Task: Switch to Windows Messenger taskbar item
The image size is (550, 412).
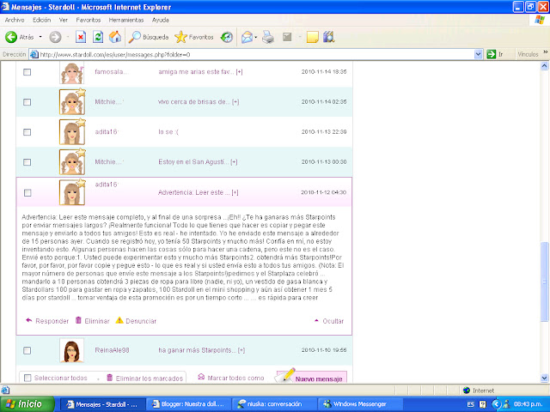Action: [360, 404]
